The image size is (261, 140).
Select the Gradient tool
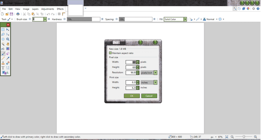(x=8, y=49)
